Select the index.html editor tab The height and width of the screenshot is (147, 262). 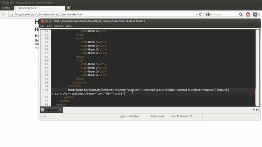tap(51, 110)
